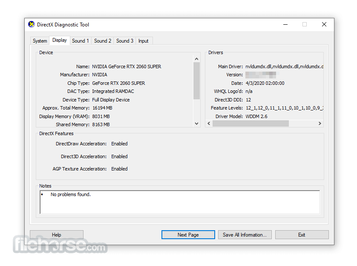Click the WHQL Logo'd value n/a
The height and width of the screenshot is (266, 357).
249,91
